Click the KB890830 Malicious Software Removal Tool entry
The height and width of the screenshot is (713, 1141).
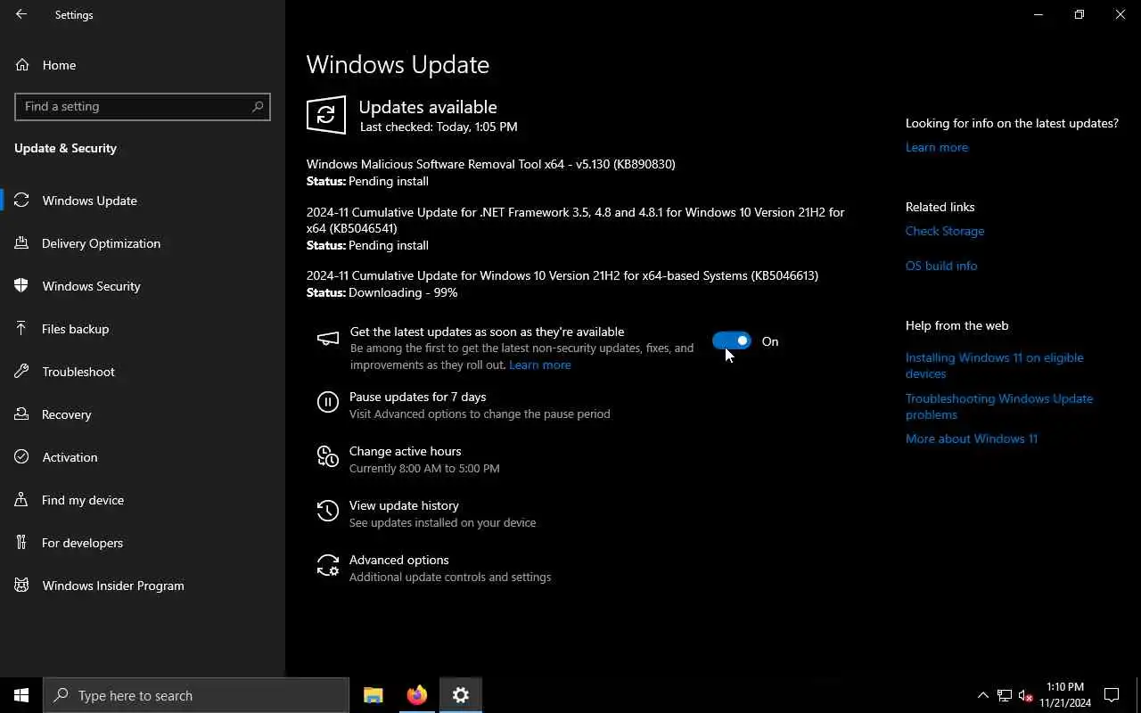pos(491,164)
